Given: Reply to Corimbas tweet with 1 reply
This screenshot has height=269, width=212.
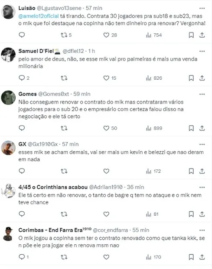Looking at the screenshot, I should [23, 257].
